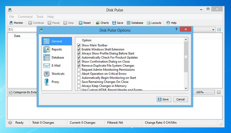Click the Option column header
231x133 pixels.
coord(132,40)
